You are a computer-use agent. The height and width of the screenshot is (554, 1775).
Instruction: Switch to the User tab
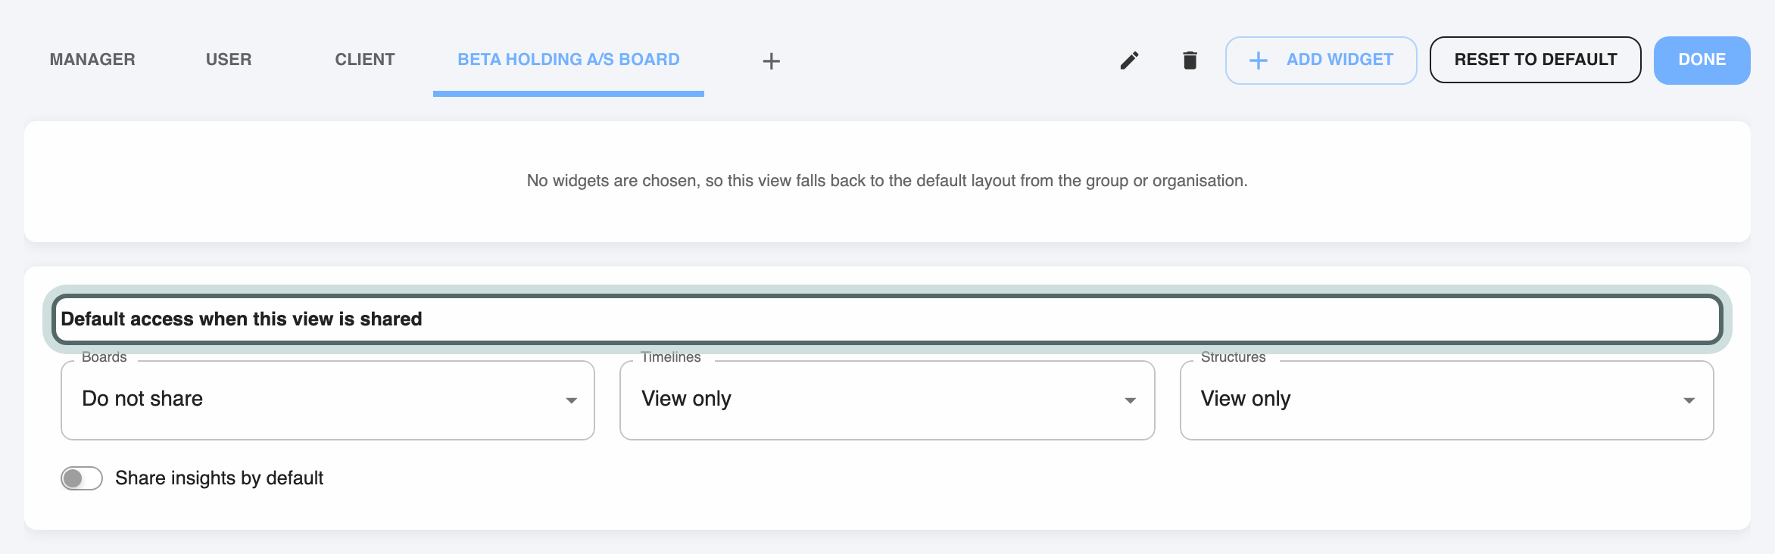(x=229, y=60)
